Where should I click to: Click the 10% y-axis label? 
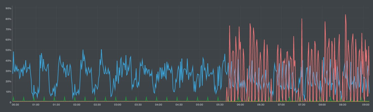[x=8, y=92]
